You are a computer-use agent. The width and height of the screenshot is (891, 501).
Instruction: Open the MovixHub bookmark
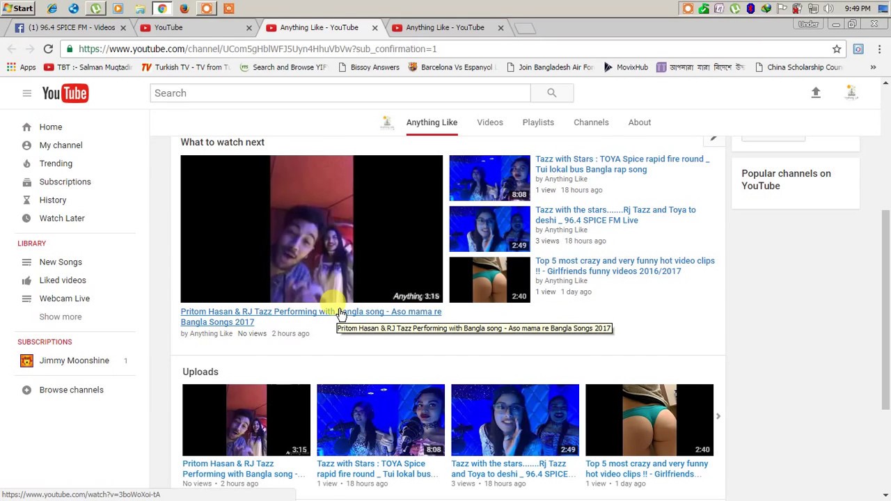tap(626, 67)
